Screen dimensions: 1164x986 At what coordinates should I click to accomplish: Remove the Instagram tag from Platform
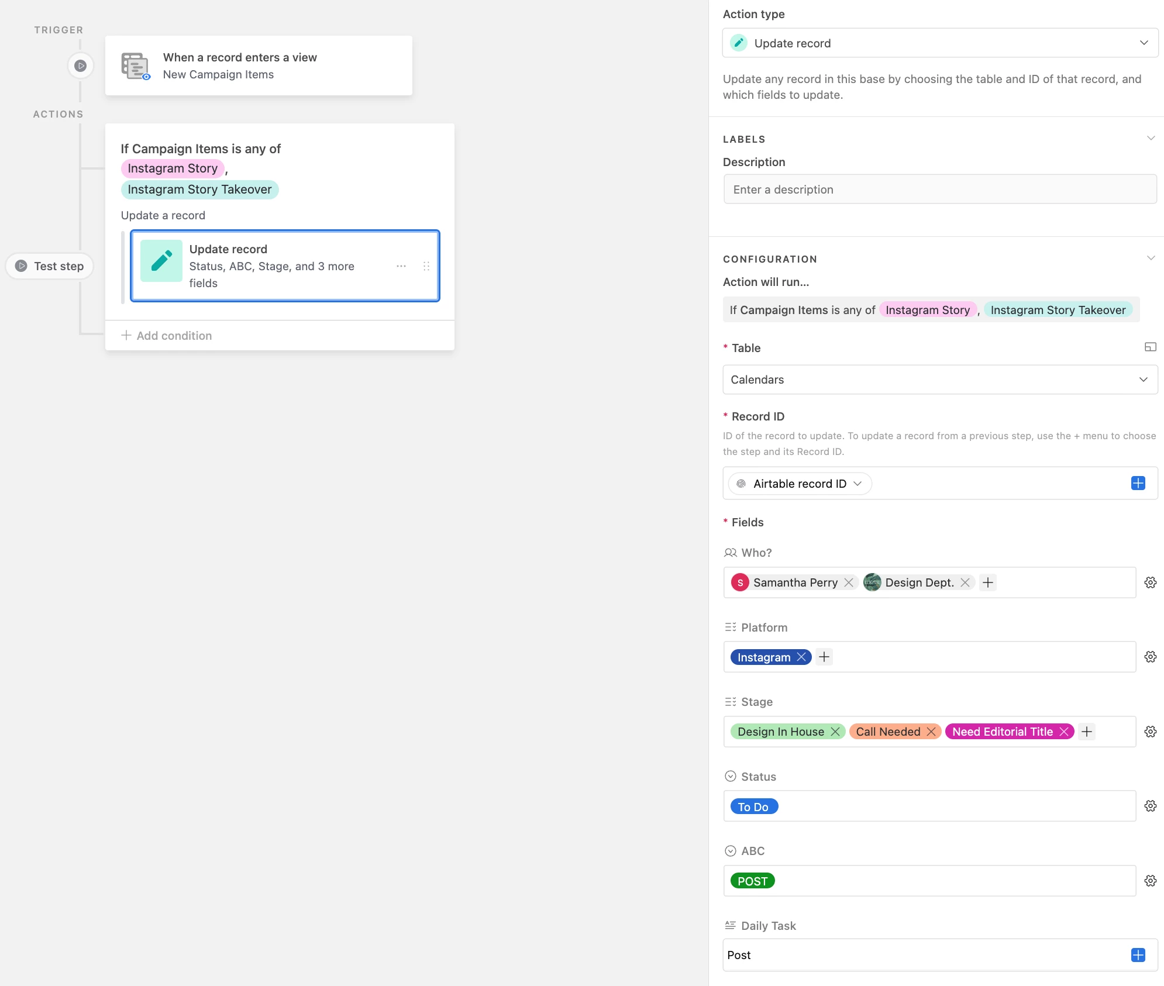coord(801,657)
